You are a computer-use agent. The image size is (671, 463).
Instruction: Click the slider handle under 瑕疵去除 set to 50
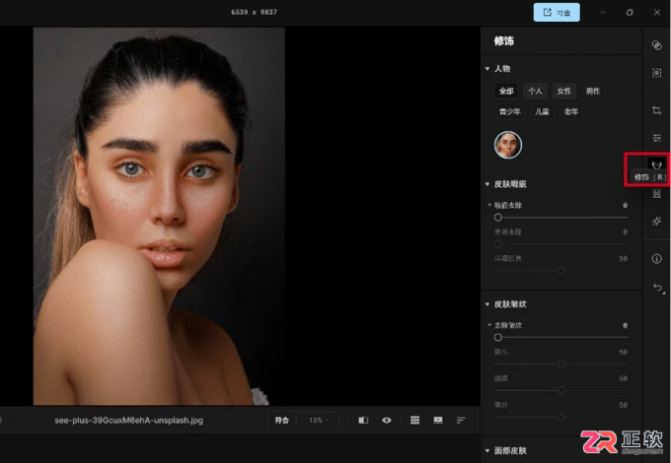click(x=561, y=270)
